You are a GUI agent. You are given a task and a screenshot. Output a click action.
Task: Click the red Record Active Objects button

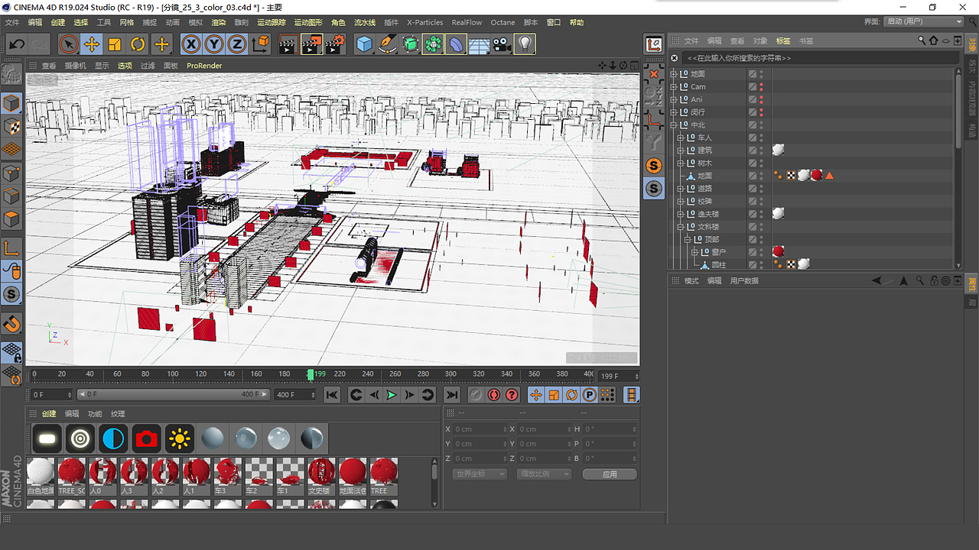(x=494, y=395)
